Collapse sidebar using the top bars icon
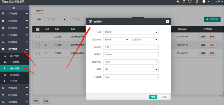 pyautogui.click(x=14, y=8)
